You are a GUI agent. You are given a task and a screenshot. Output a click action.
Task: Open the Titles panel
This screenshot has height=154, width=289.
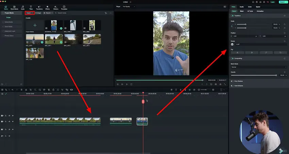31,7
